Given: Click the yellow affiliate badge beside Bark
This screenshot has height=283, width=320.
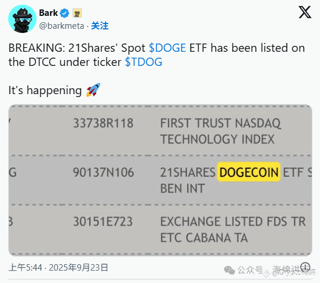Looking at the screenshot, I should (x=77, y=14).
